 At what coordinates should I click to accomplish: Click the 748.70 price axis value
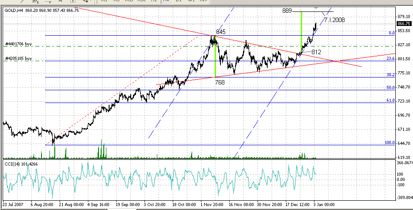tap(404, 87)
